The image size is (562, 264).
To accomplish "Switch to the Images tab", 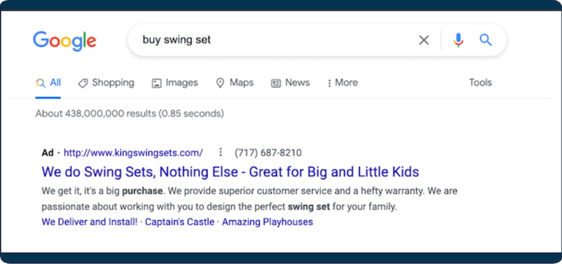I will (175, 83).
